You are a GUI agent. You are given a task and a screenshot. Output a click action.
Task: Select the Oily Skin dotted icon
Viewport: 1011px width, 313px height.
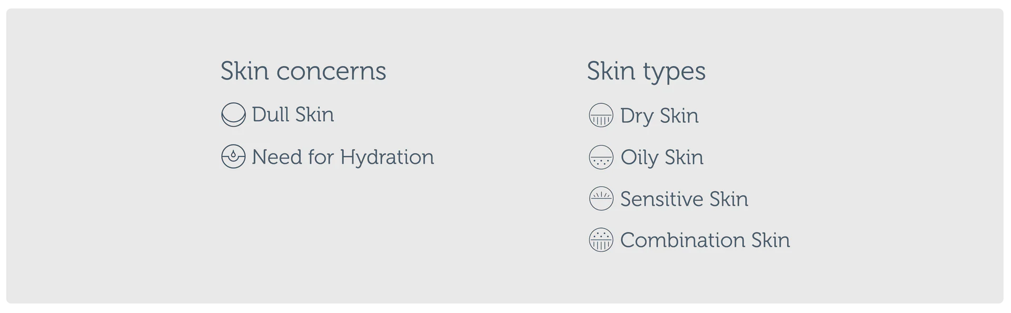601,157
